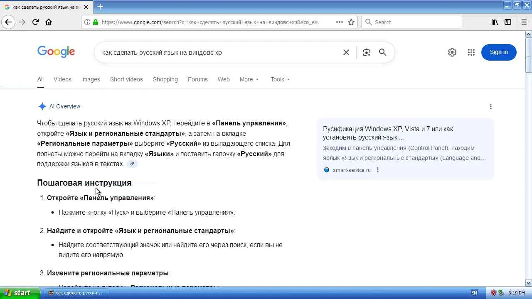Open the Short videos tab
Screen dimensions: 532x299
(126, 79)
